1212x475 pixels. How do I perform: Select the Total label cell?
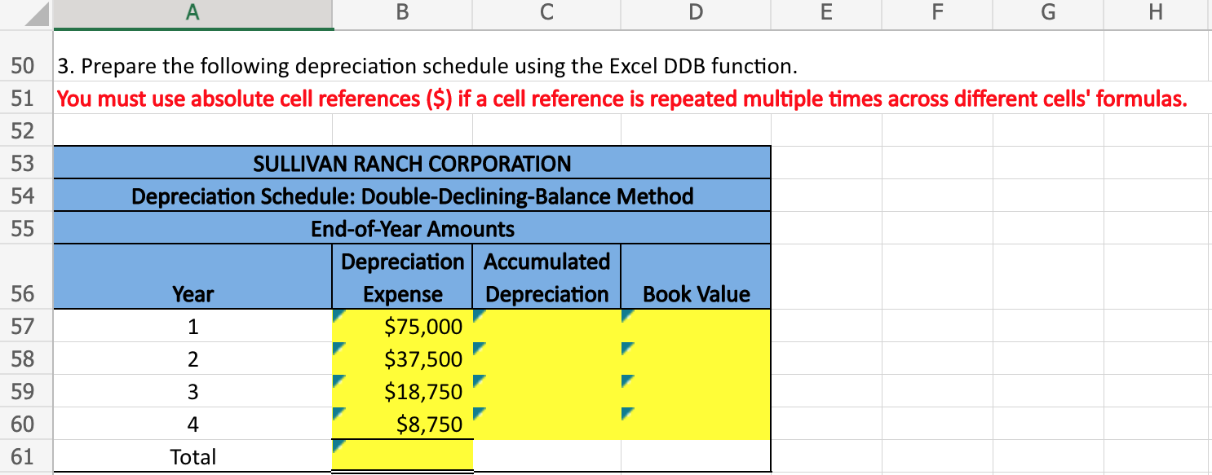[x=193, y=456]
